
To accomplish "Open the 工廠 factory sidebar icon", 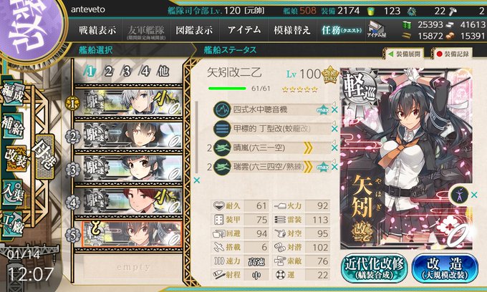I will point(12,225).
